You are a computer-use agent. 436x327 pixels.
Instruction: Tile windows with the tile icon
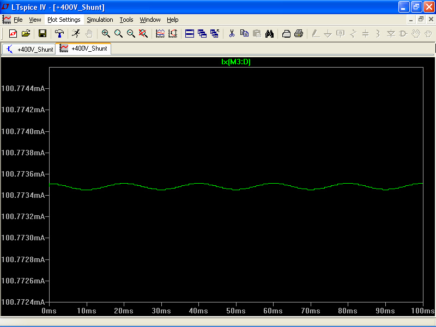pos(190,34)
